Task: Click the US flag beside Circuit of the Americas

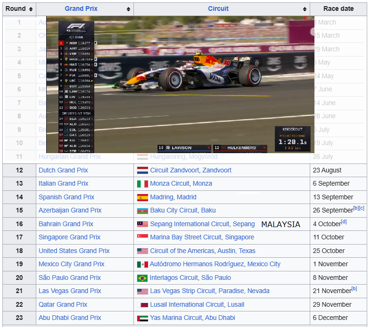Action: [142, 251]
